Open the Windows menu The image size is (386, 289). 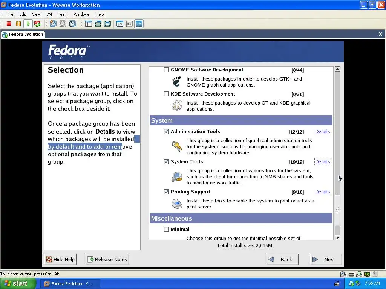[x=82, y=14]
